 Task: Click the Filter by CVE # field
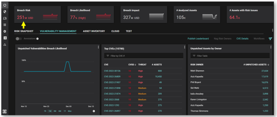point(144,56)
